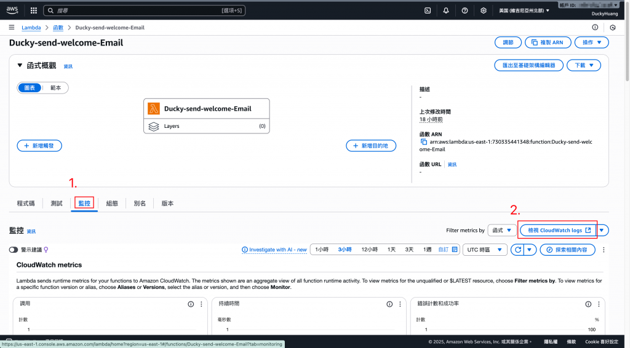Click the alarm suggestions lightbulb icon

click(x=46, y=250)
